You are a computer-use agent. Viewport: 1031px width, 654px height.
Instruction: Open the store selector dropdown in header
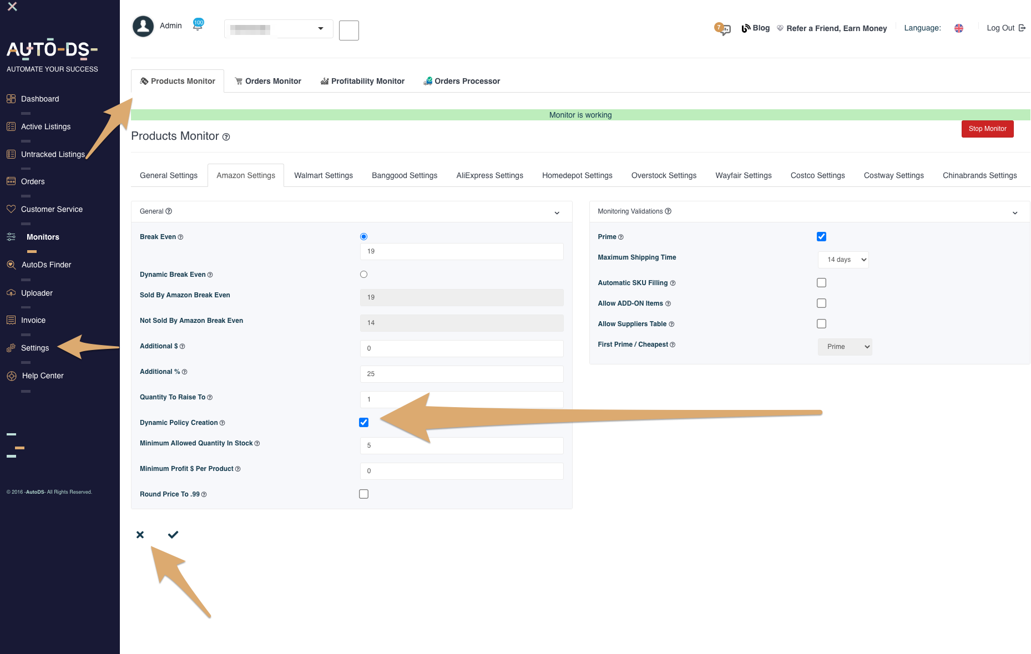279,29
